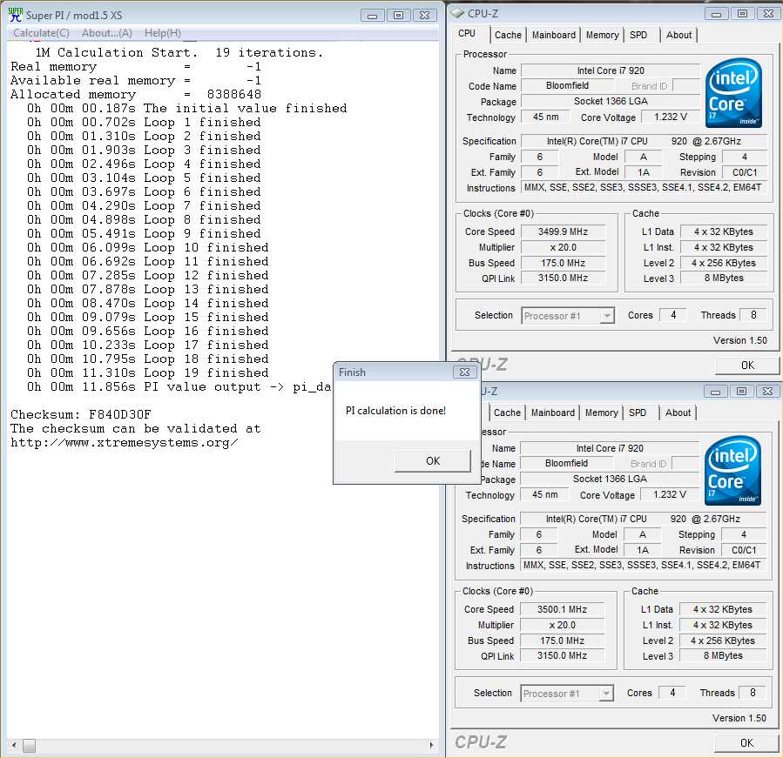Open Processor #1 selection dropdown in lower CPU-Z

(x=567, y=694)
